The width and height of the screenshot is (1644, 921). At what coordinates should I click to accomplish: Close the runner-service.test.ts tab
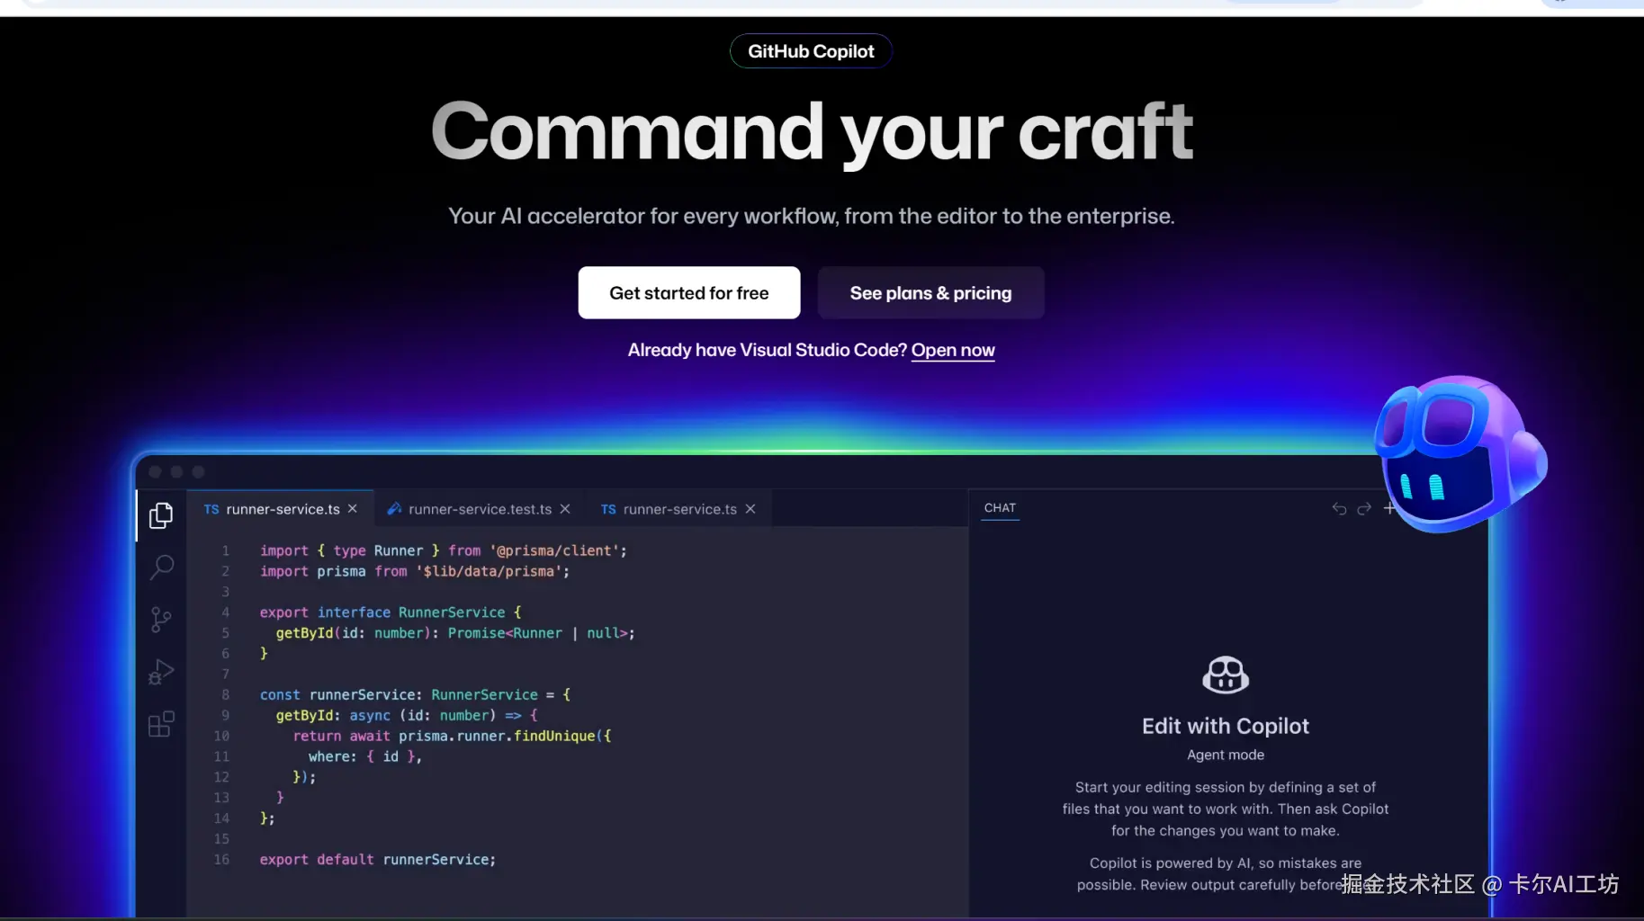565,509
